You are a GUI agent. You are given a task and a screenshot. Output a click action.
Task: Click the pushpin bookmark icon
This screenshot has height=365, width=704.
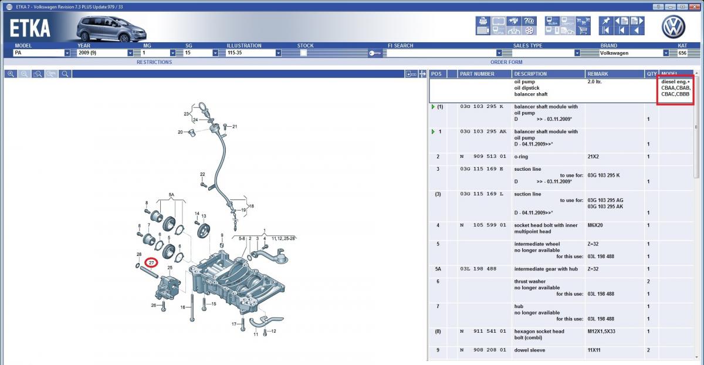(x=606, y=21)
